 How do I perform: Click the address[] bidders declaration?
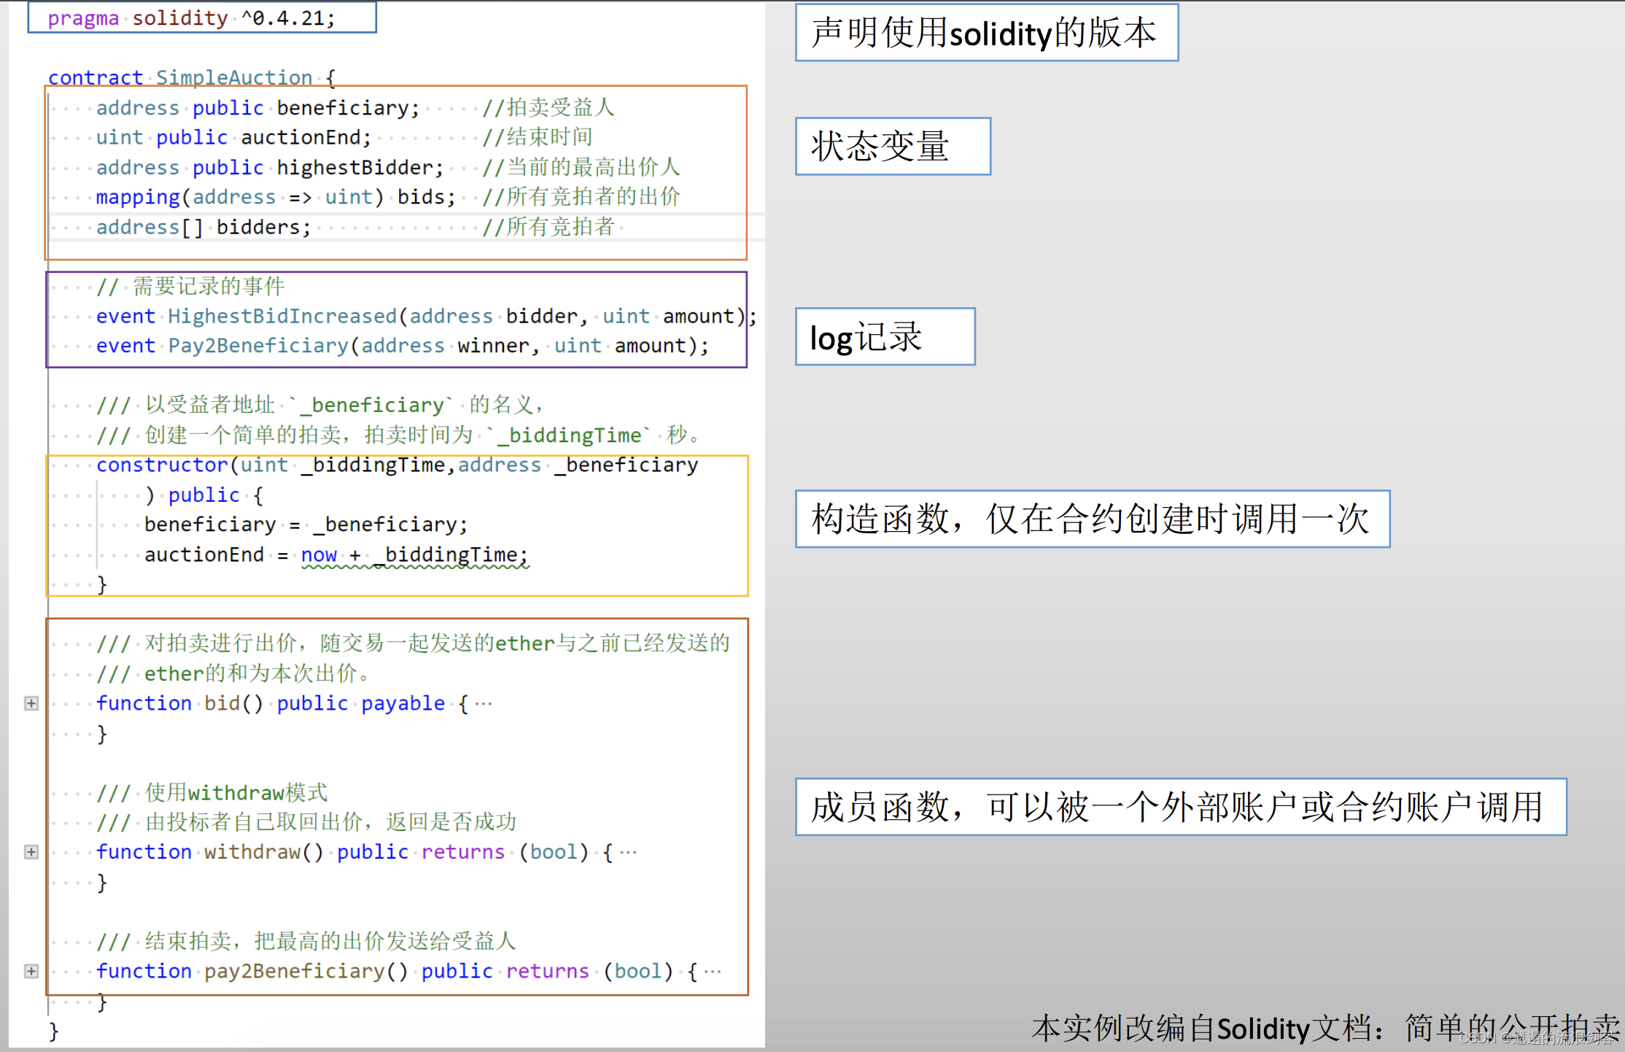point(204,227)
